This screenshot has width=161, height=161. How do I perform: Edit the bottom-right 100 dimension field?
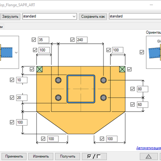(112, 139)
